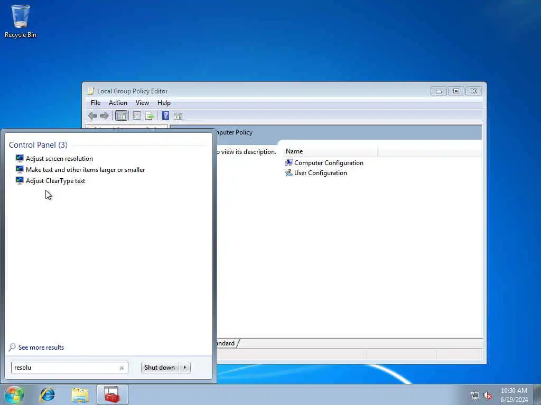Screen dimensions: 541x405
Task: Click the Forward arrow in the toolbar
Action: pyautogui.click(x=105, y=115)
